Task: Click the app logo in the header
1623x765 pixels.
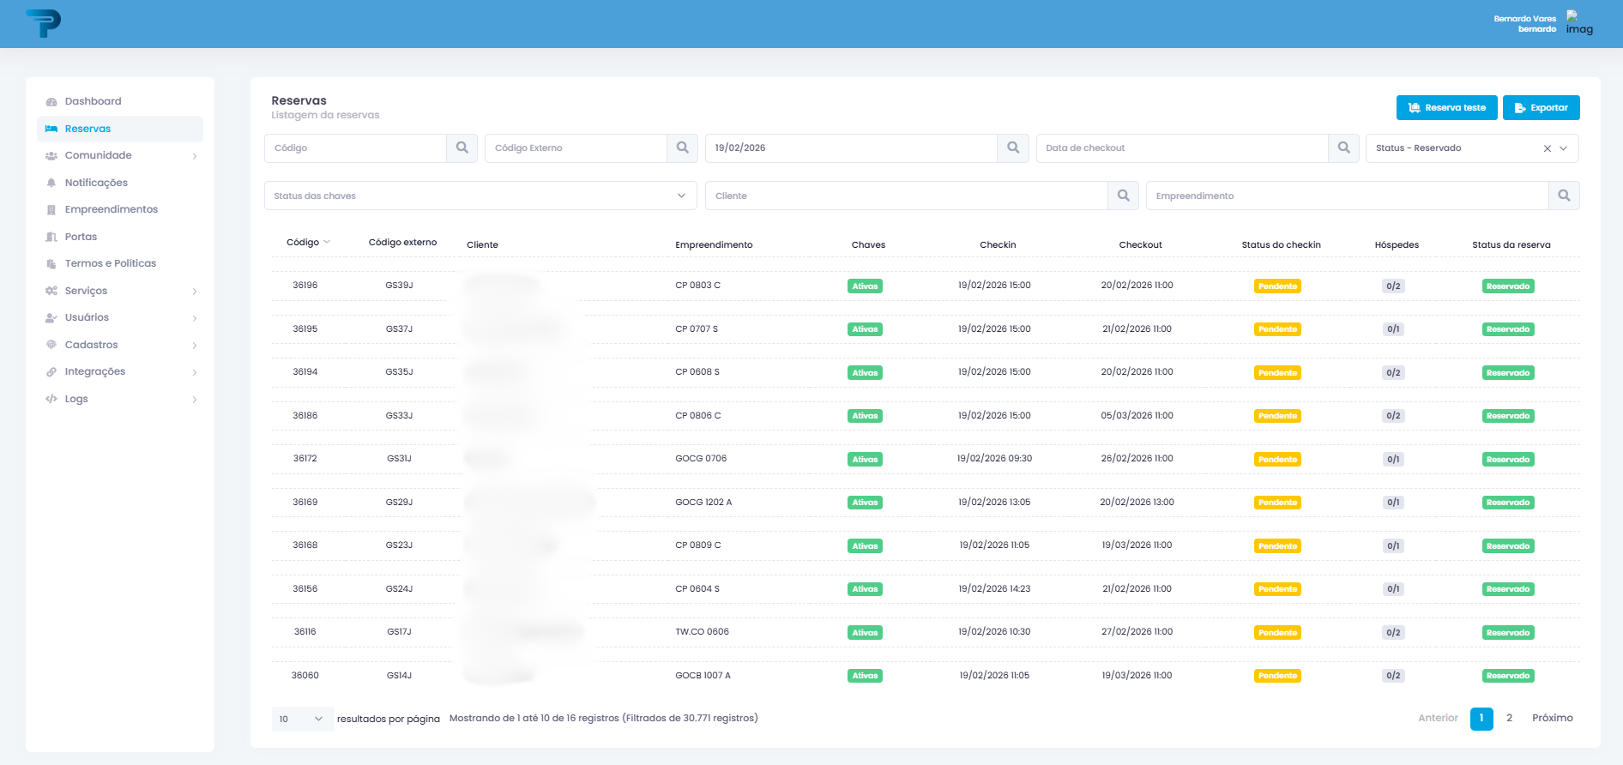Action: pos(43,23)
